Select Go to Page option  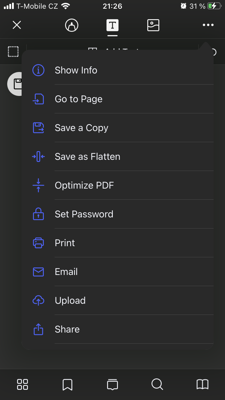point(79,99)
